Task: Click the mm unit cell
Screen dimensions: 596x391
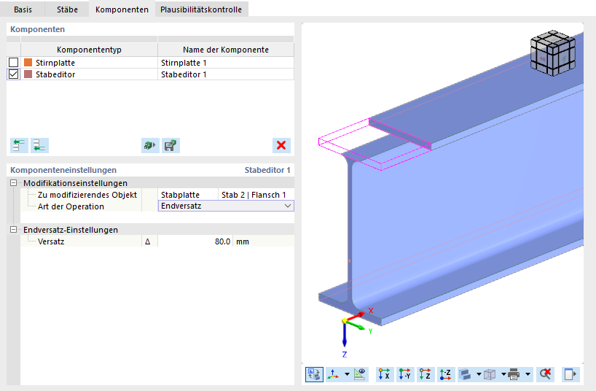Action: click(x=264, y=241)
